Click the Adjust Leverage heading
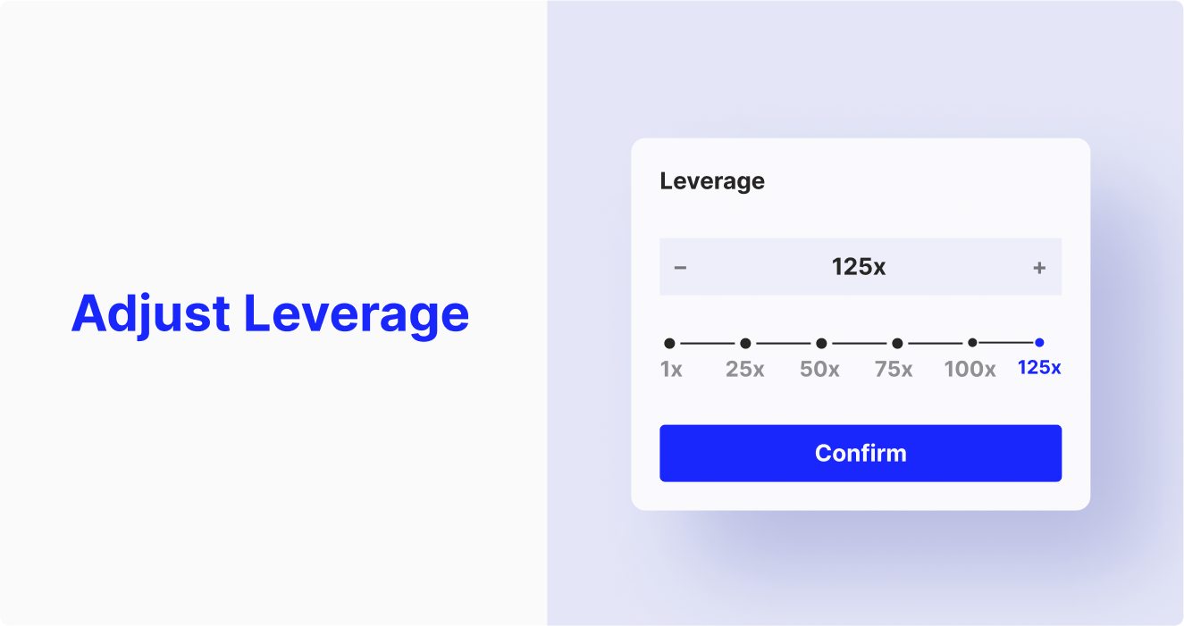The width and height of the screenshot is (1184, 626). click(x=270, y=313)
